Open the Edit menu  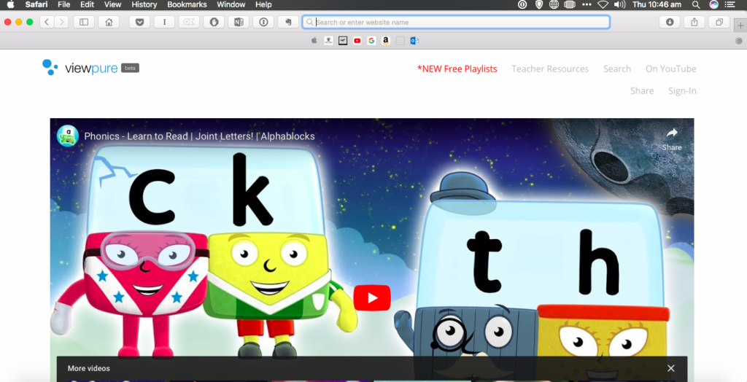coord(88,5)
